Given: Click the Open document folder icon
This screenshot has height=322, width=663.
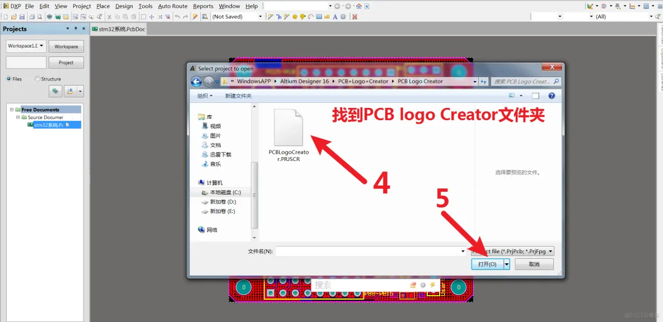Looking at the screenshot, I should tap(14, 16).
